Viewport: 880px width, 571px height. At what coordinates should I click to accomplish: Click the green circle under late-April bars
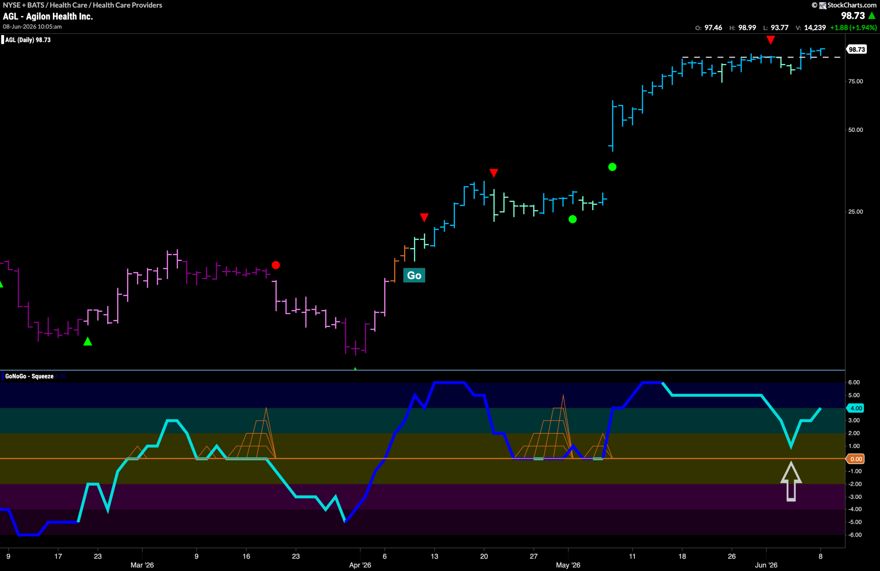[572, 219]
